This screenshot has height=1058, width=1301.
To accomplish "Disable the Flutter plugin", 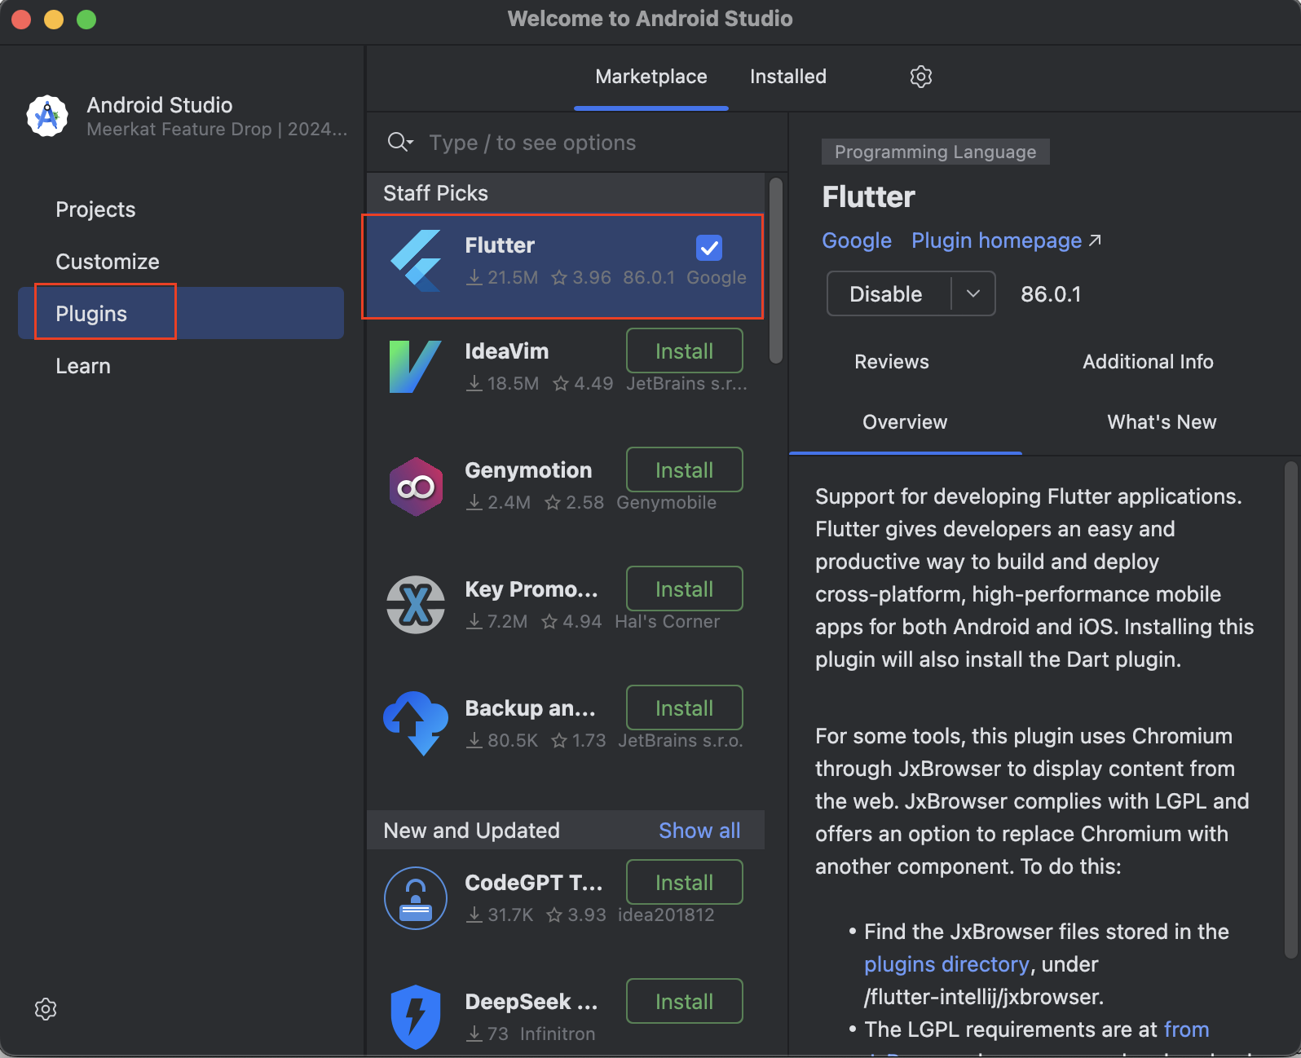I will (x=887, y=293).
